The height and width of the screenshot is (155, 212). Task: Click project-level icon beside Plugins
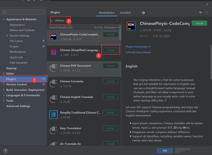tap(44, 79)
